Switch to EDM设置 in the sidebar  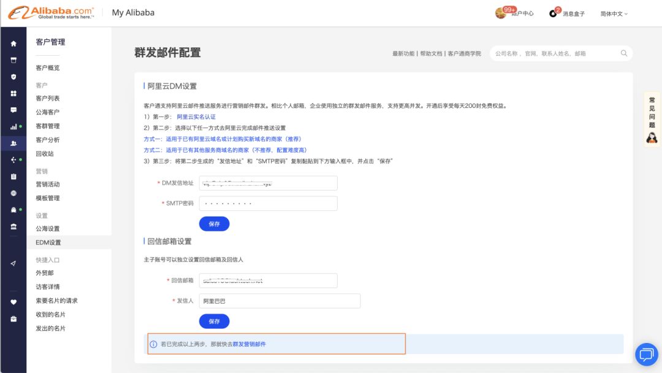[x=48, y=242]
